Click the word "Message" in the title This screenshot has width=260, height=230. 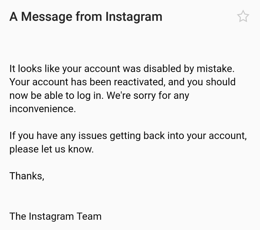[x=47, y=17]
